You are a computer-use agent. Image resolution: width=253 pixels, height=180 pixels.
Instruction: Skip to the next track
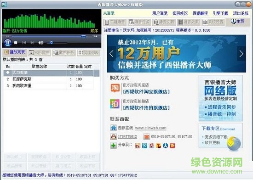(33, 43)
